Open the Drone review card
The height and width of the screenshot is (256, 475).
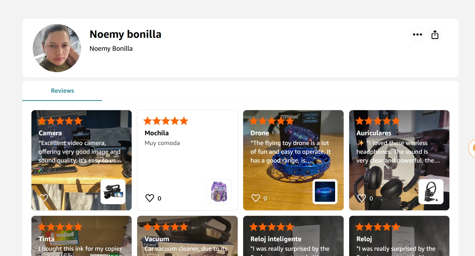[293, 160]
